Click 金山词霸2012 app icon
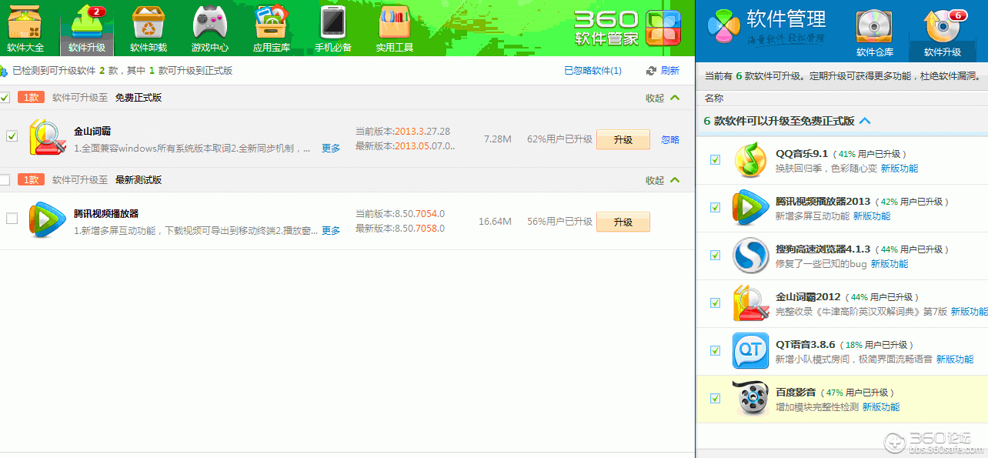988x458 pixels. coord(750,303)
